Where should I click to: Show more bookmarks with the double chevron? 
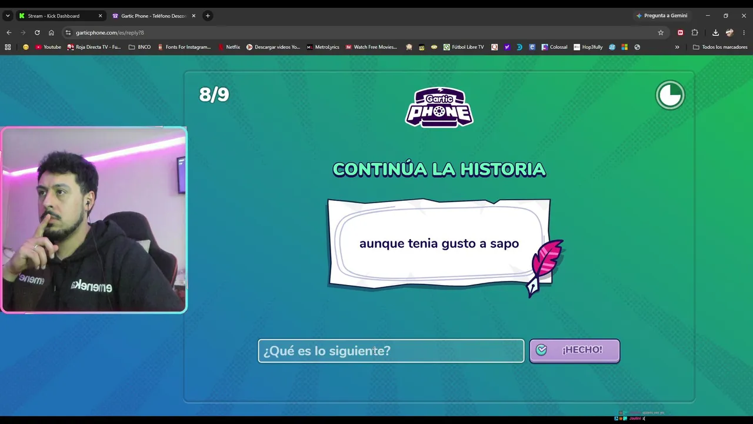click(x=677, y=47)
